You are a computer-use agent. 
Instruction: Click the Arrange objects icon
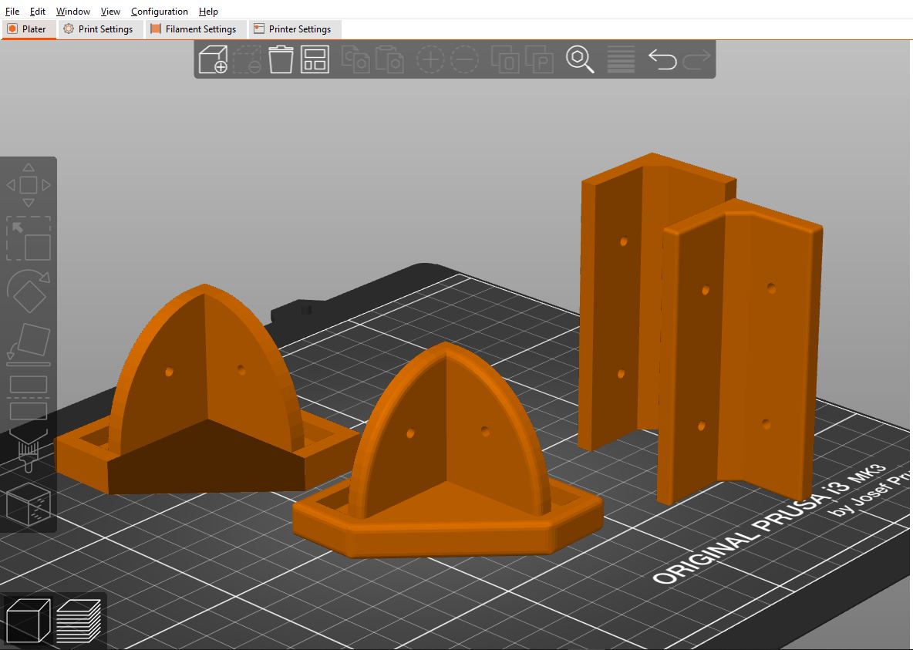(315, 59)
